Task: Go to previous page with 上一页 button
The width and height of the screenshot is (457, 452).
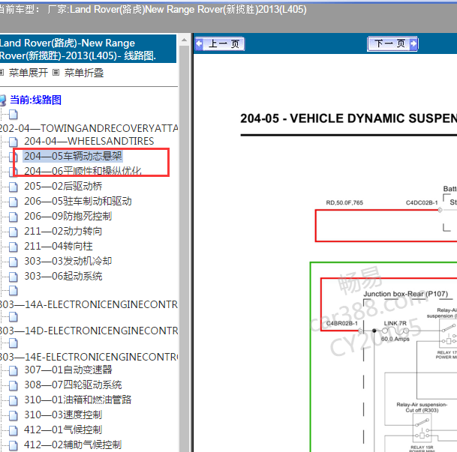Action: coord(220,44)
